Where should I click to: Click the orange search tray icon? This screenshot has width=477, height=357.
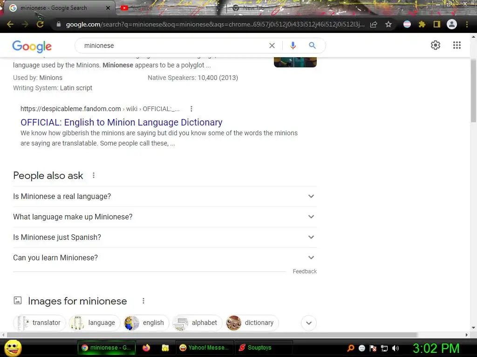(x=350, y=348)
